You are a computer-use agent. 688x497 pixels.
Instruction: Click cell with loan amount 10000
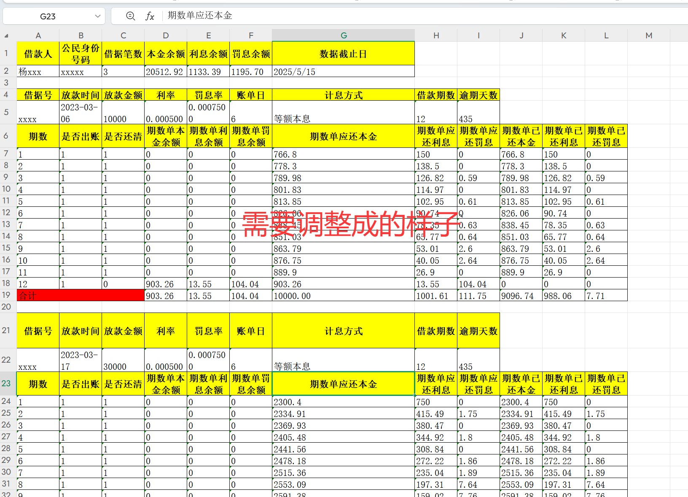click(123, 112)
